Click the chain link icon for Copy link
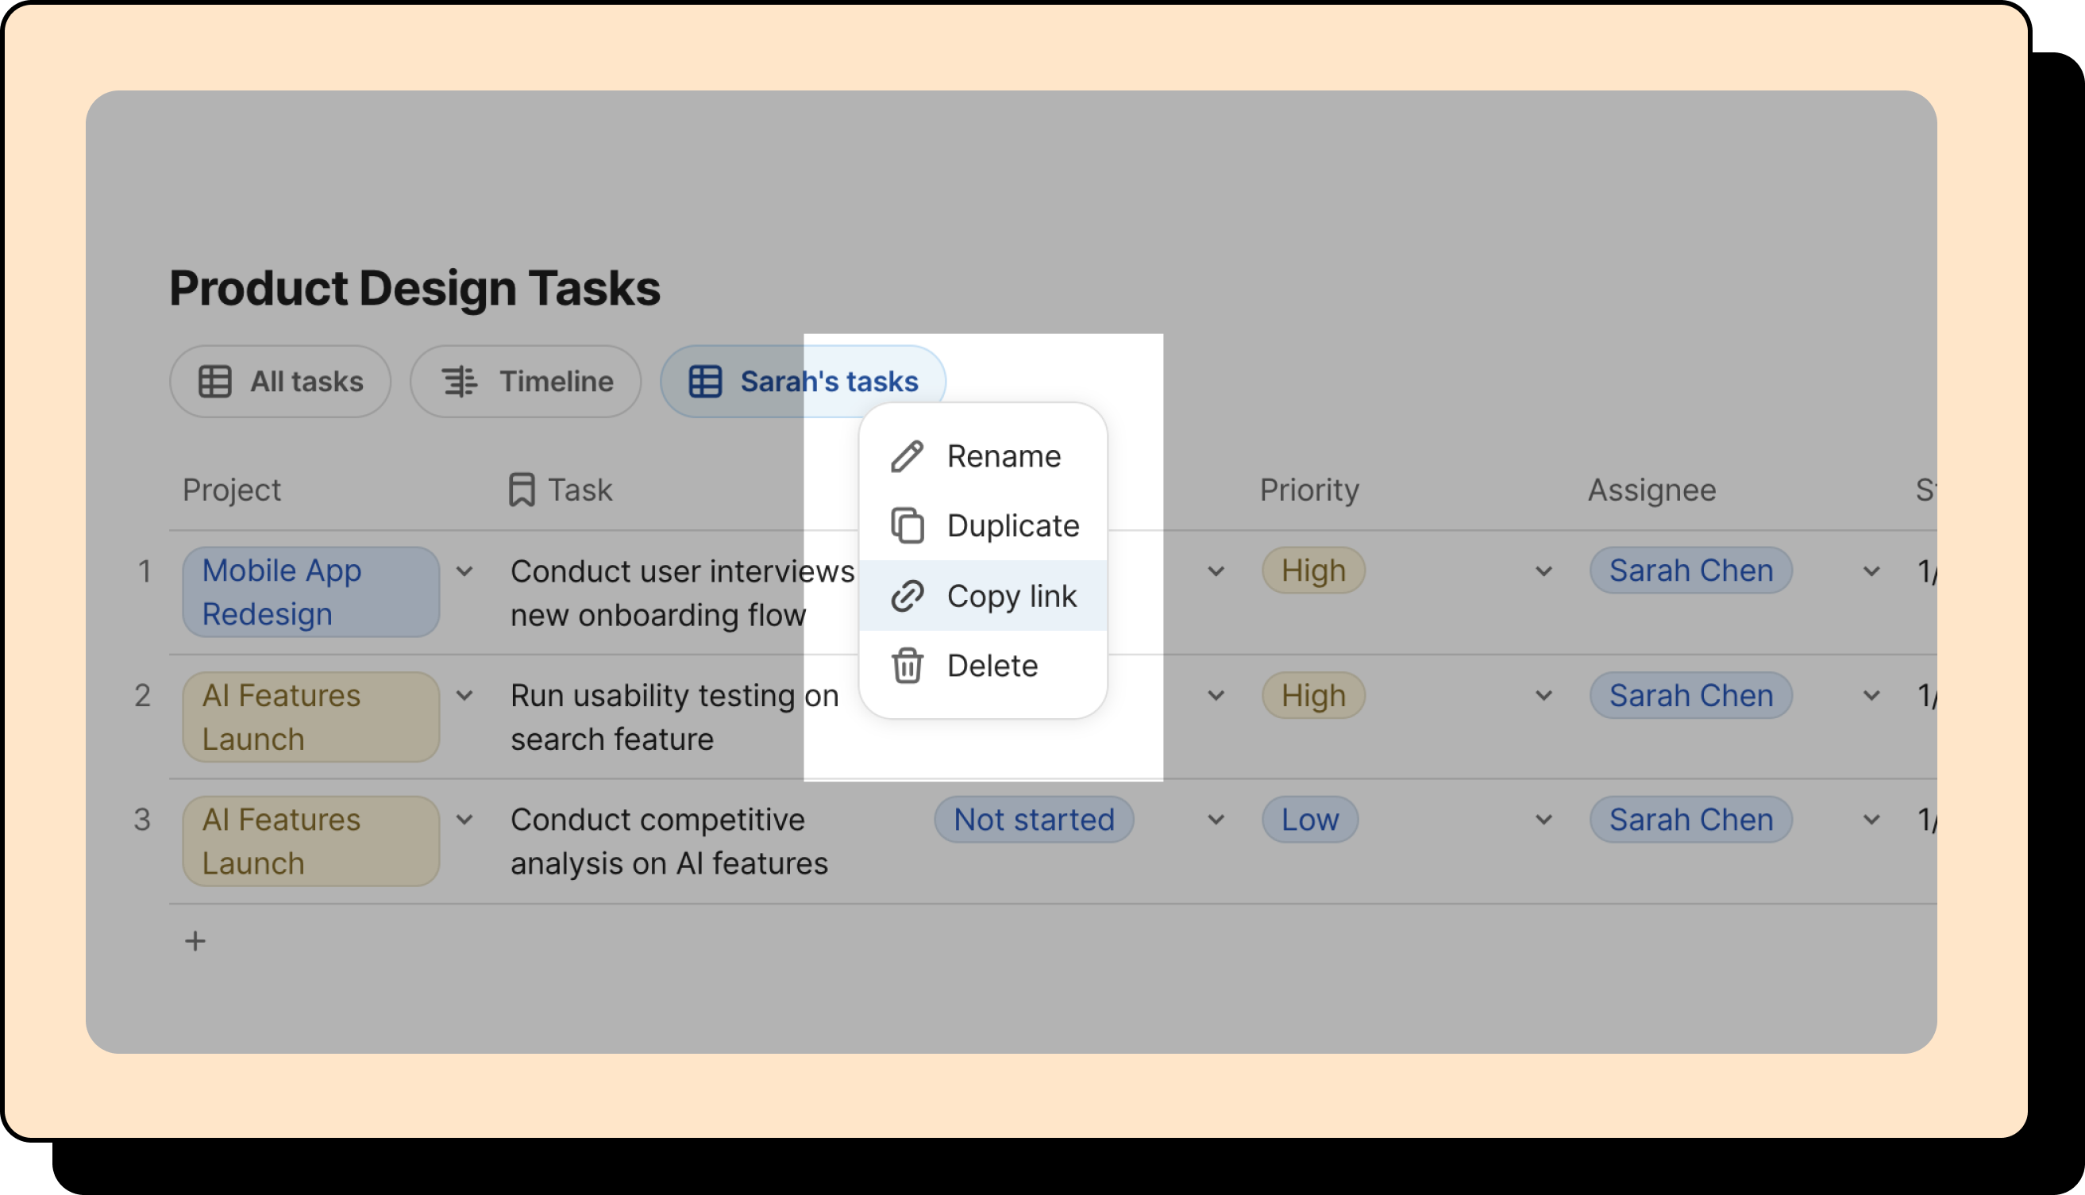2085x1195 pixels. click(x=907, y=596)
